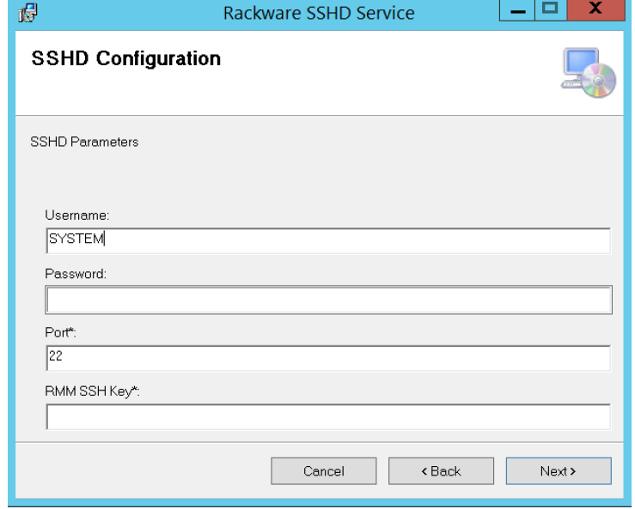Click the SSHD Configuration heading
Viewport: 635px width, 509px height.
[126, 58]
